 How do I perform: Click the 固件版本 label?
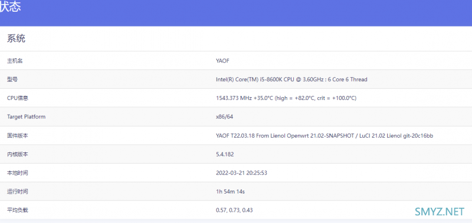pos(18,136)
